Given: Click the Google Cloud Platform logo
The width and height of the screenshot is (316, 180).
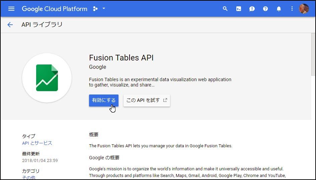Looking at the screenshot, I should [x=55, y=9].
